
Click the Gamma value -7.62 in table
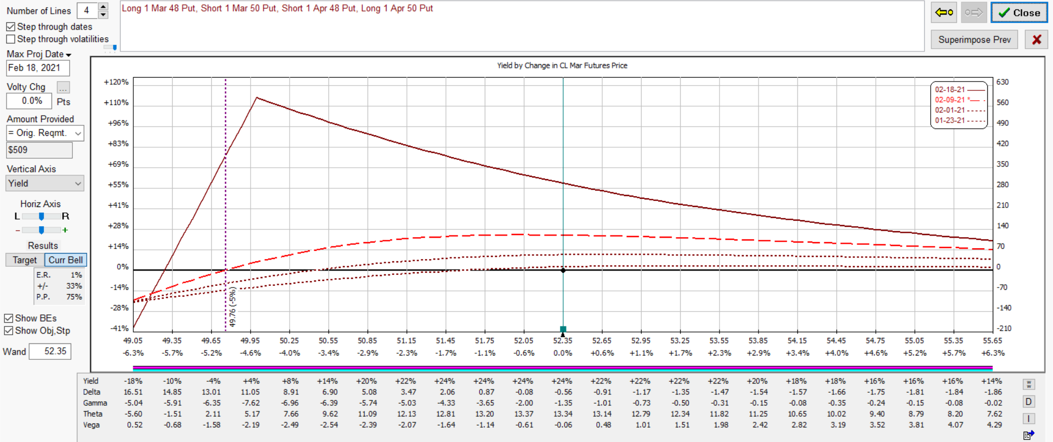pos(250,403)
